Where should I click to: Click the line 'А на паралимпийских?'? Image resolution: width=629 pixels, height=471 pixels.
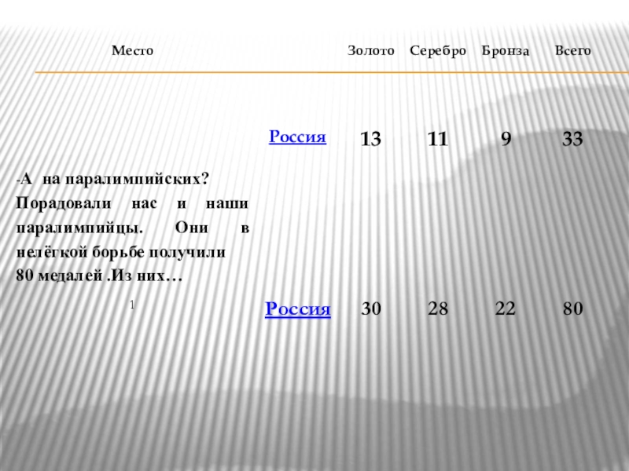(112, 179)
